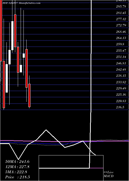Click the 233.82 price axis label

pyautogui.click(x=121, y=82)
